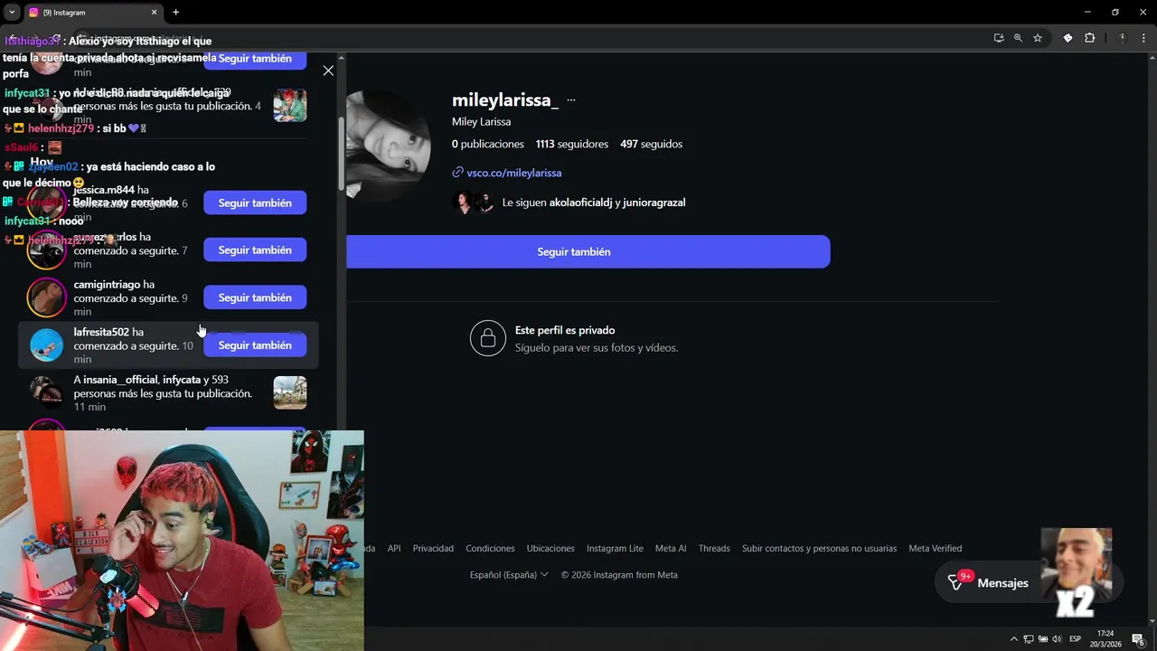1157x651 pixels.
Task: Open the 1113 seguidores list
Action: pyautogui.click(x=572, y=144)
